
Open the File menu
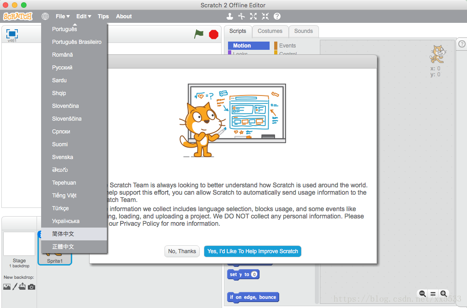[63, 16]
